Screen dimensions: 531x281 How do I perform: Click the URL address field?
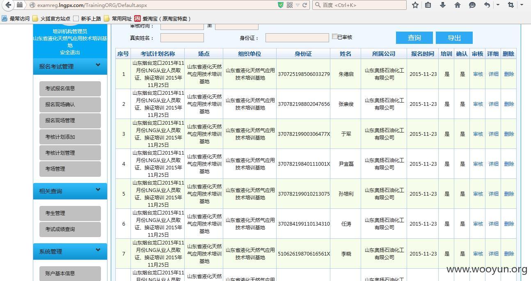(x=156, y=5)
